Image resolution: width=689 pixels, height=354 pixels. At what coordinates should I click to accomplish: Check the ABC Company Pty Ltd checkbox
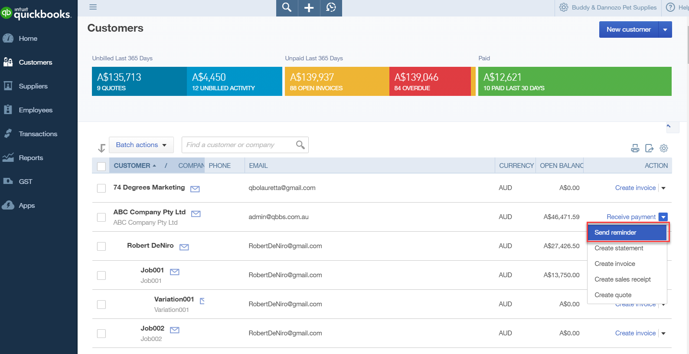[101, 217]
